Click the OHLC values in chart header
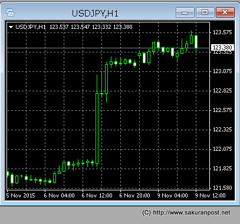Image resolution: width=240 pixels, height=224 pixels. (91, 27)
